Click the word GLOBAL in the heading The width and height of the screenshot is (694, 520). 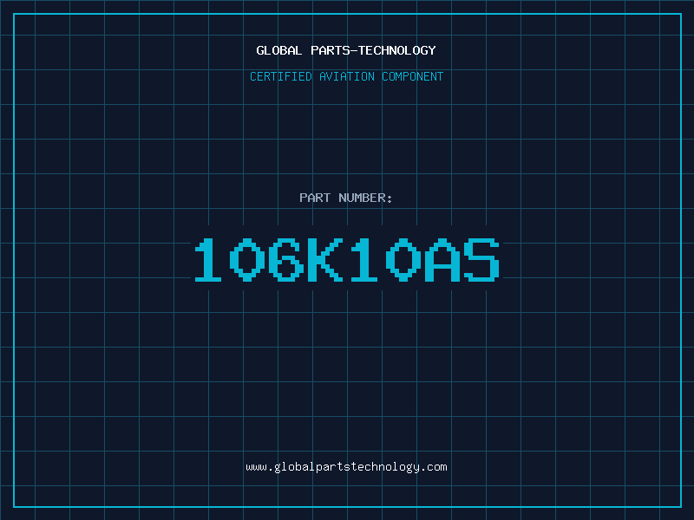coord(279,50)
